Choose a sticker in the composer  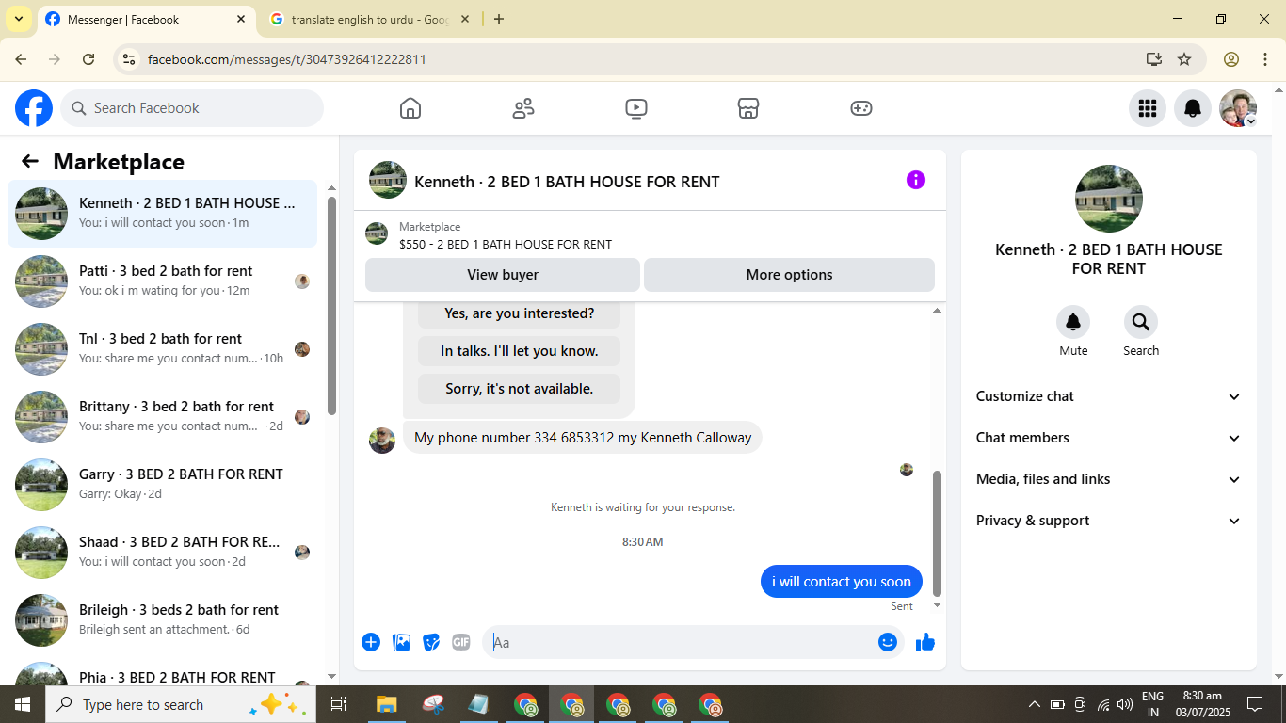[x=431, y=642]
